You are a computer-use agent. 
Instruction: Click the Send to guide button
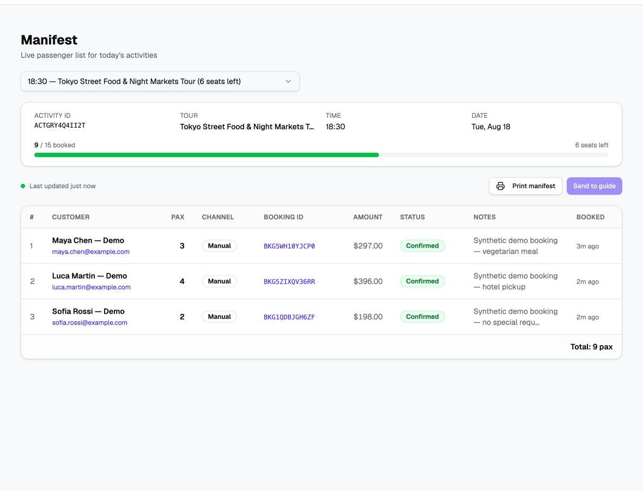point(594,186)
